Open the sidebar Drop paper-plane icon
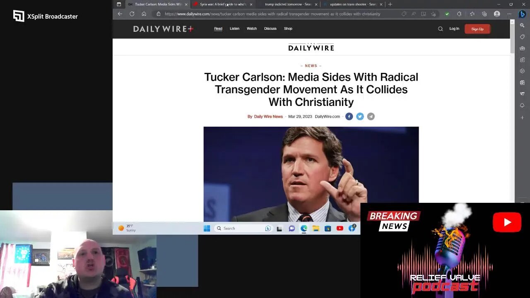Viewport: 530px width, 298px height. point(522,94)
